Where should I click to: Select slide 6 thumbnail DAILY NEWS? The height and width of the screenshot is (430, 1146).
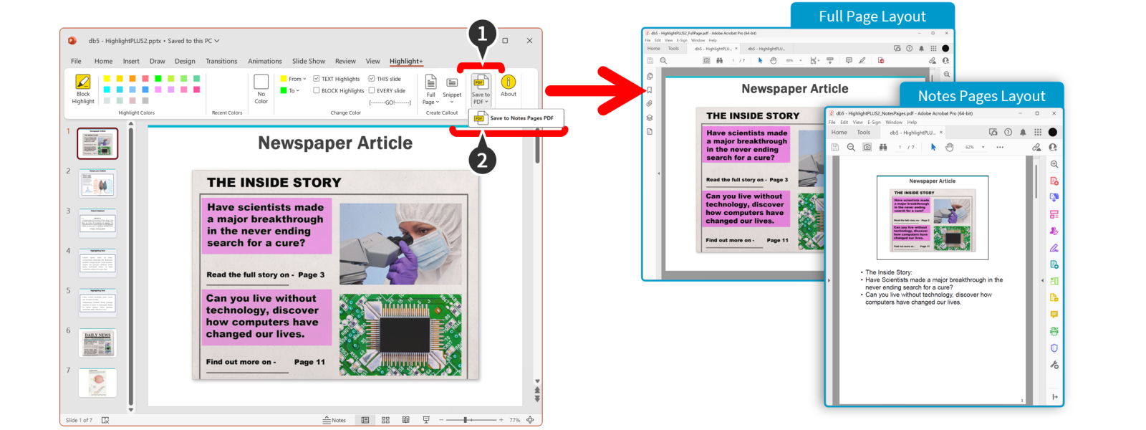[97, 343]
